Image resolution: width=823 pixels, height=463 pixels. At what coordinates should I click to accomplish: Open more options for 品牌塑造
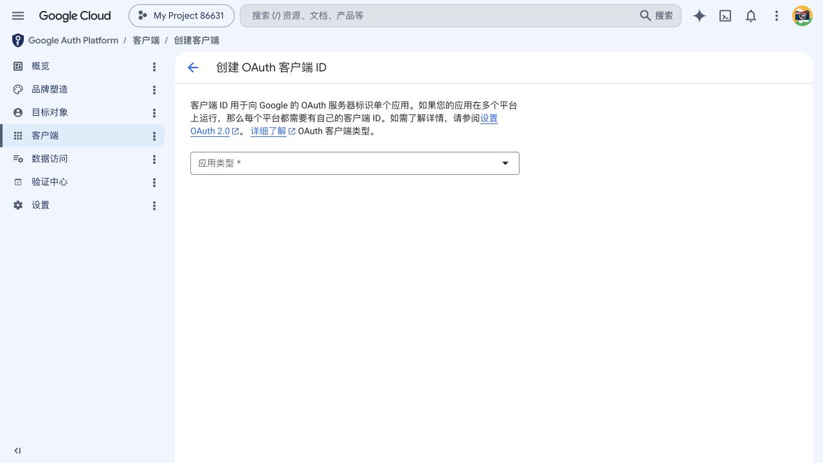coord(154,90)
